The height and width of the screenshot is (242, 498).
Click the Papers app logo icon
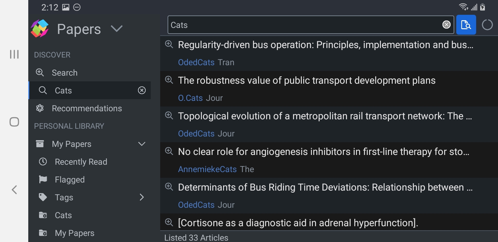coord(40,29)
